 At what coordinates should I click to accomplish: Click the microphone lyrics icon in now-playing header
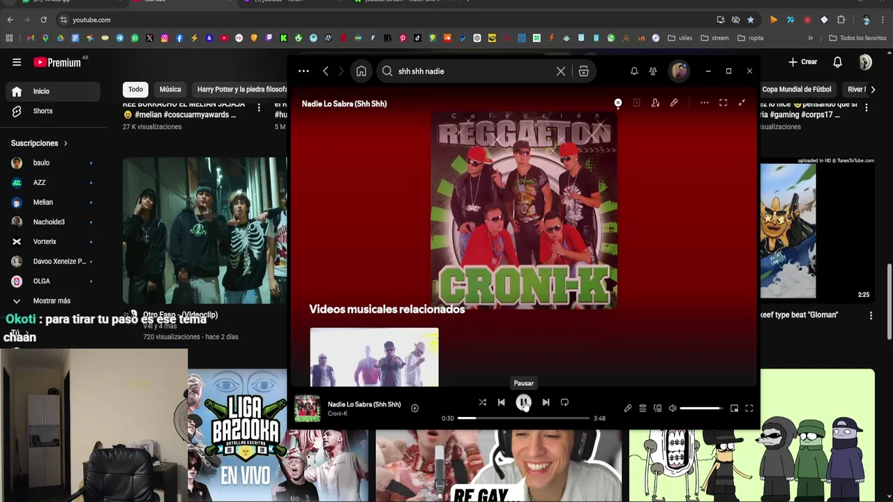click(674, 103)
